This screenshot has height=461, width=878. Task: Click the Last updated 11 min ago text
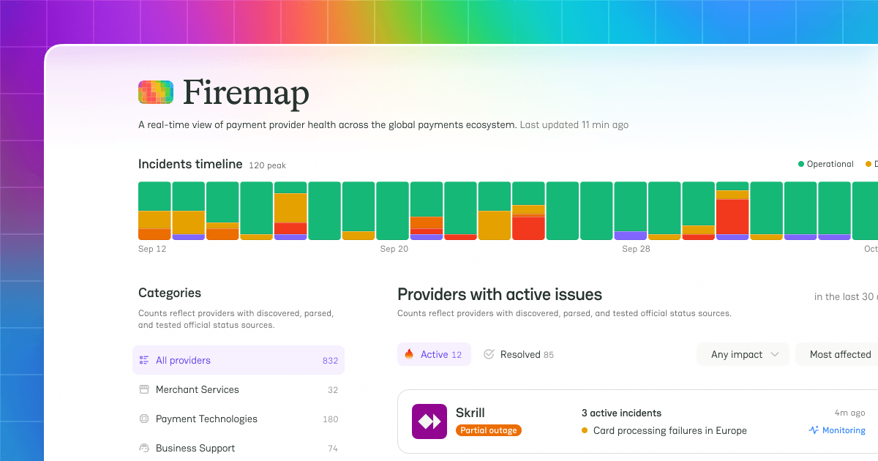pos(574,125)
